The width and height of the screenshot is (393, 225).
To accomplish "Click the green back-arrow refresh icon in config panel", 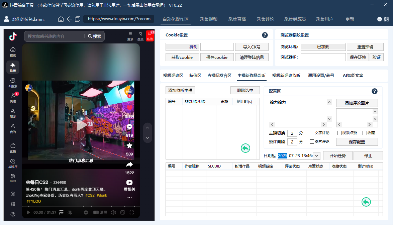I will click(x=245, y=148).
